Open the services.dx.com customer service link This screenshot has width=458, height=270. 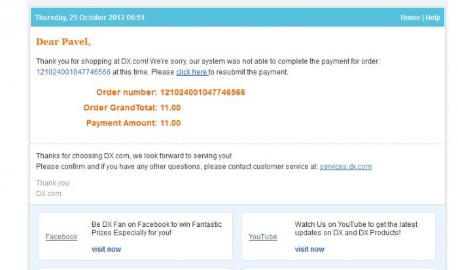coord(345,167)
